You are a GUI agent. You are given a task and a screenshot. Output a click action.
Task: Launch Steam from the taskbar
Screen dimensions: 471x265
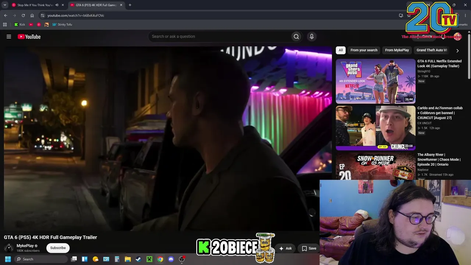pyautogui.click(x=138, y=259)
